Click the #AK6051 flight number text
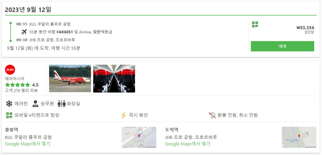 (65, 32)
